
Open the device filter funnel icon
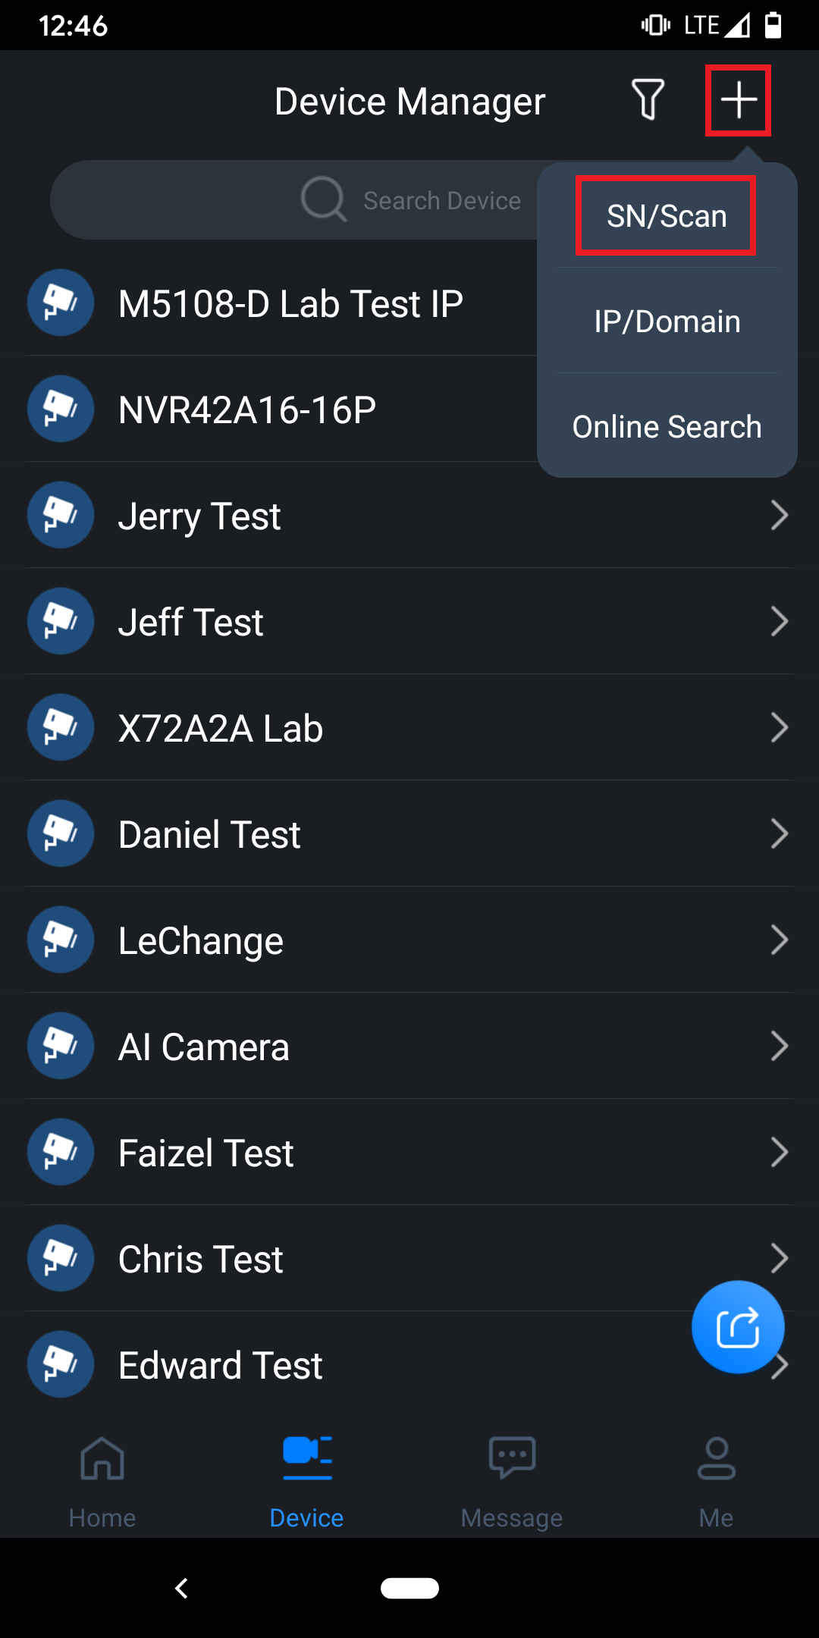pyautogui.click(x=648, y=100)
